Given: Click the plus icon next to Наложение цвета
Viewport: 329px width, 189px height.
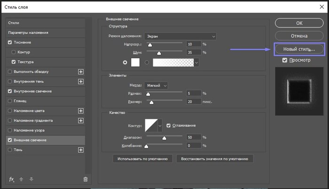Looking at the screenshot, I should click(80, 110).
